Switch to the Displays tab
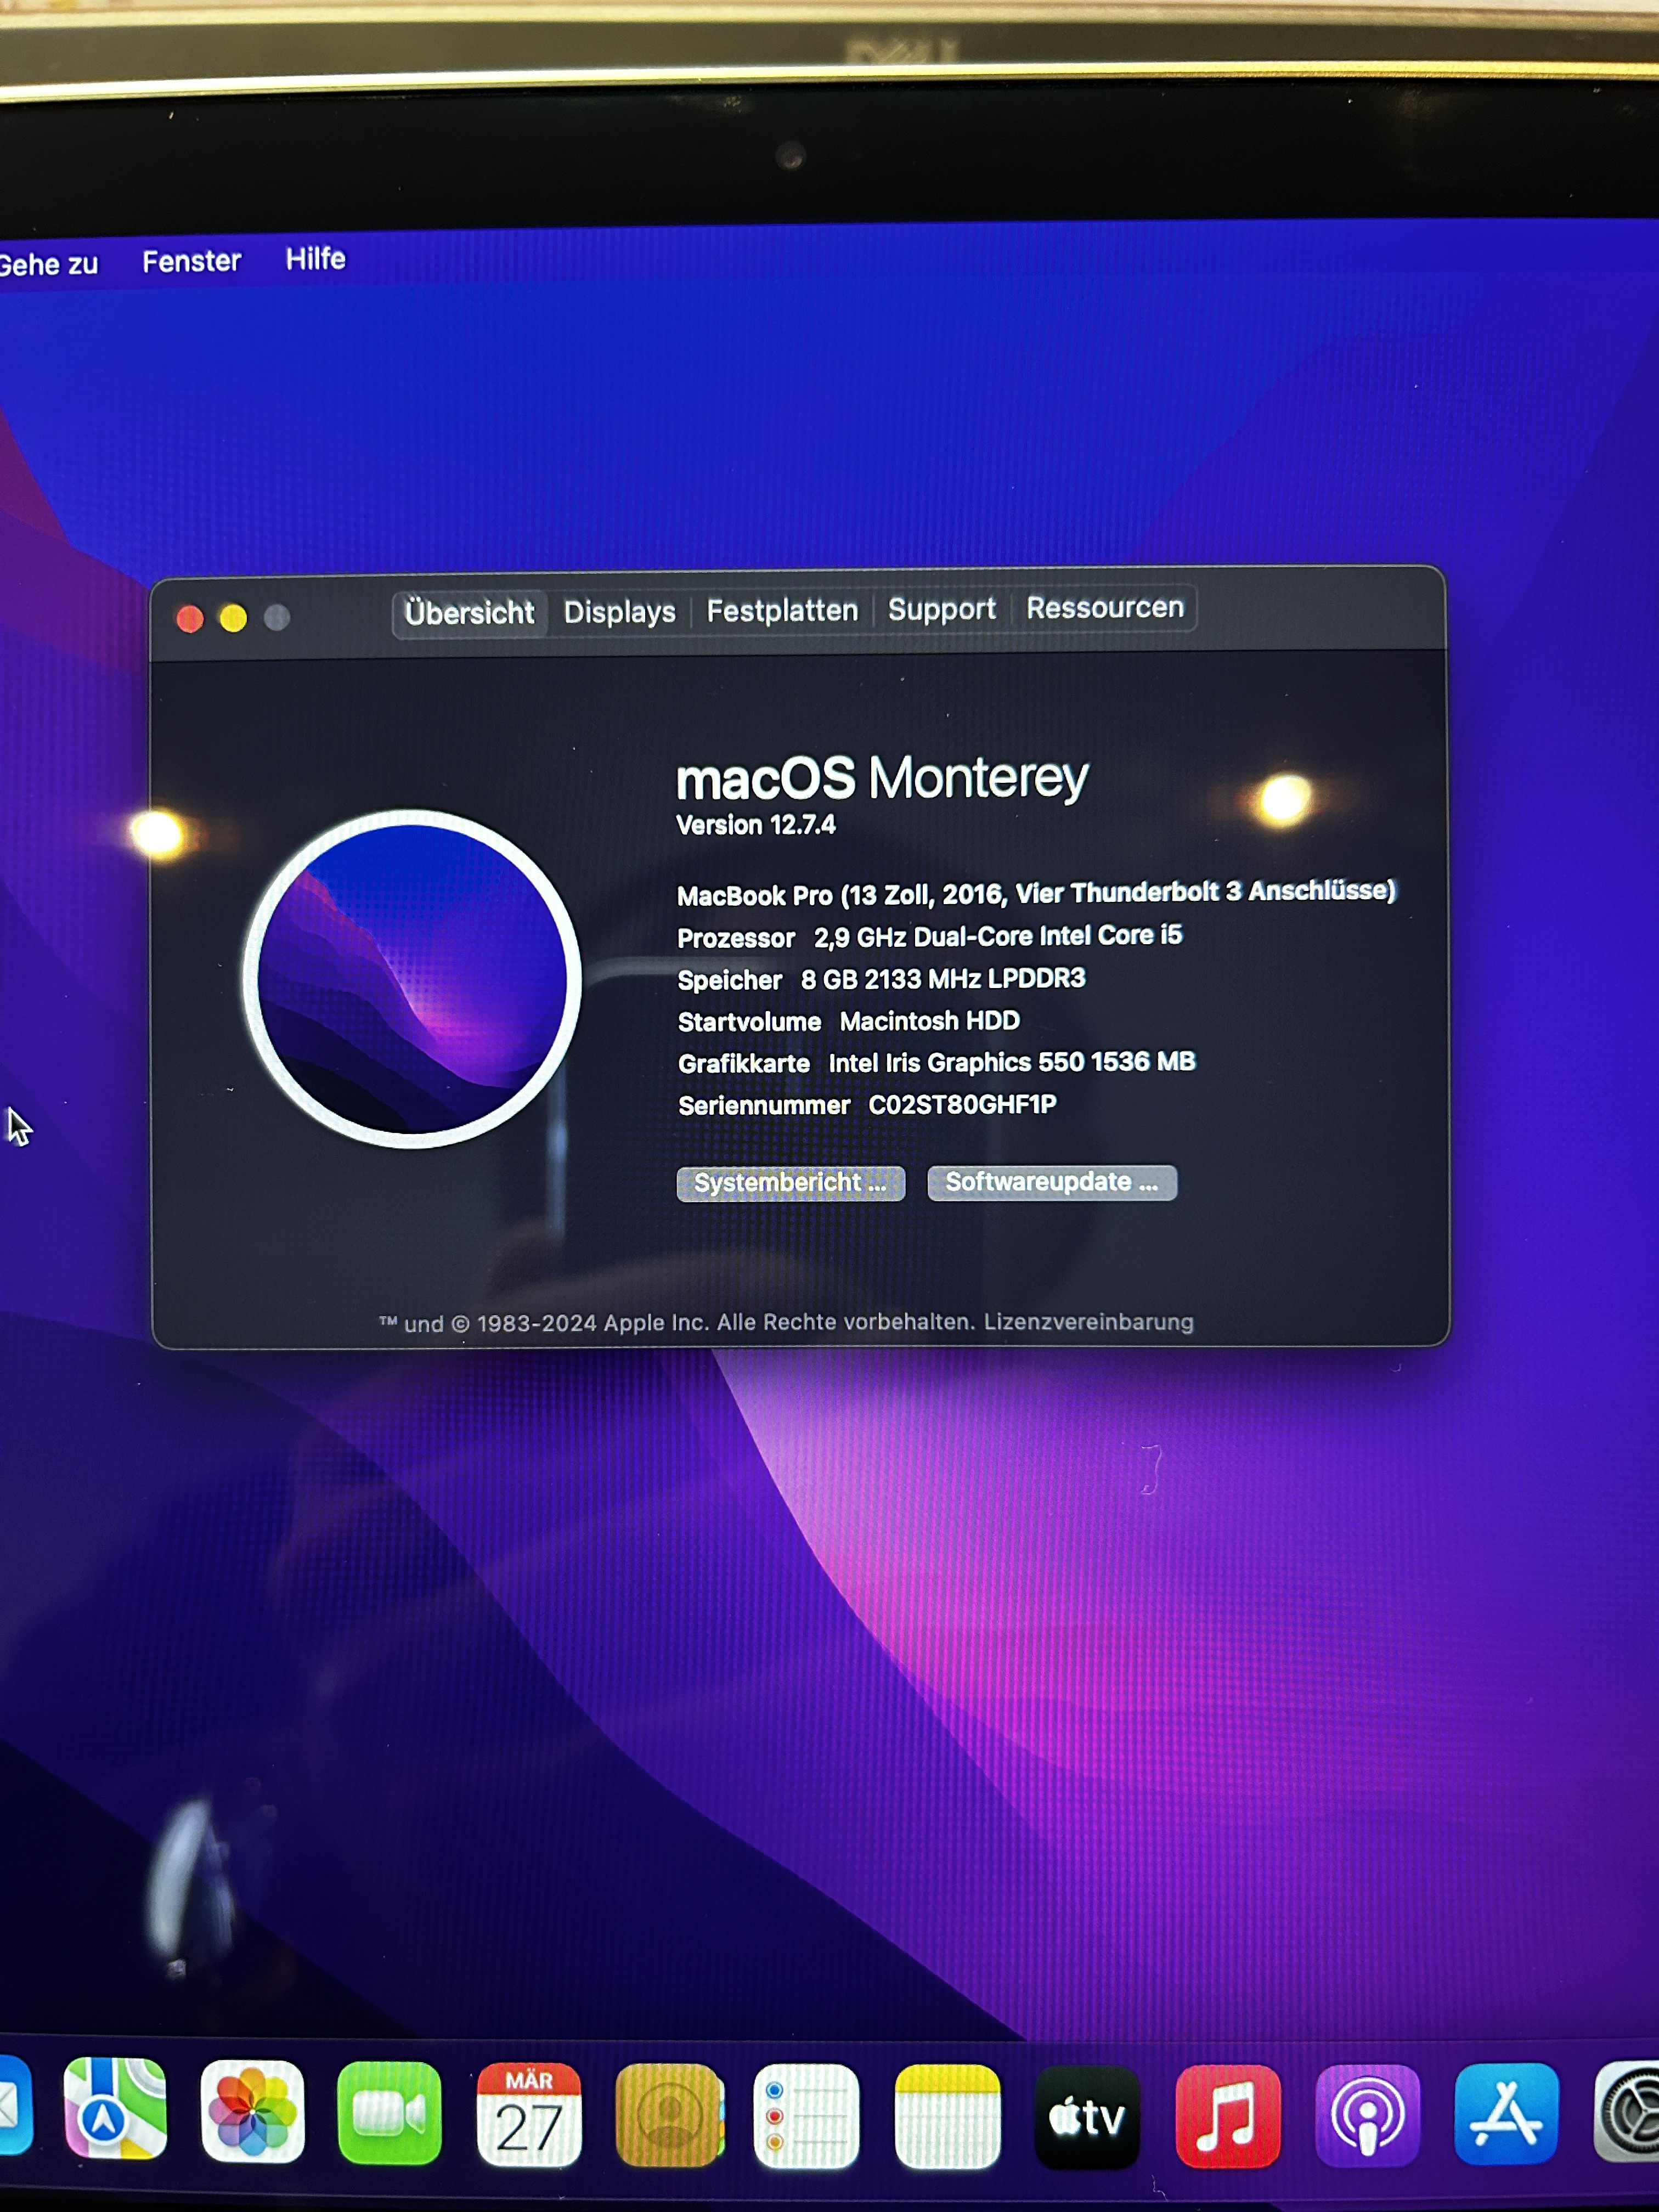Screen dimensions: 1659x2212 pos(619,612)
